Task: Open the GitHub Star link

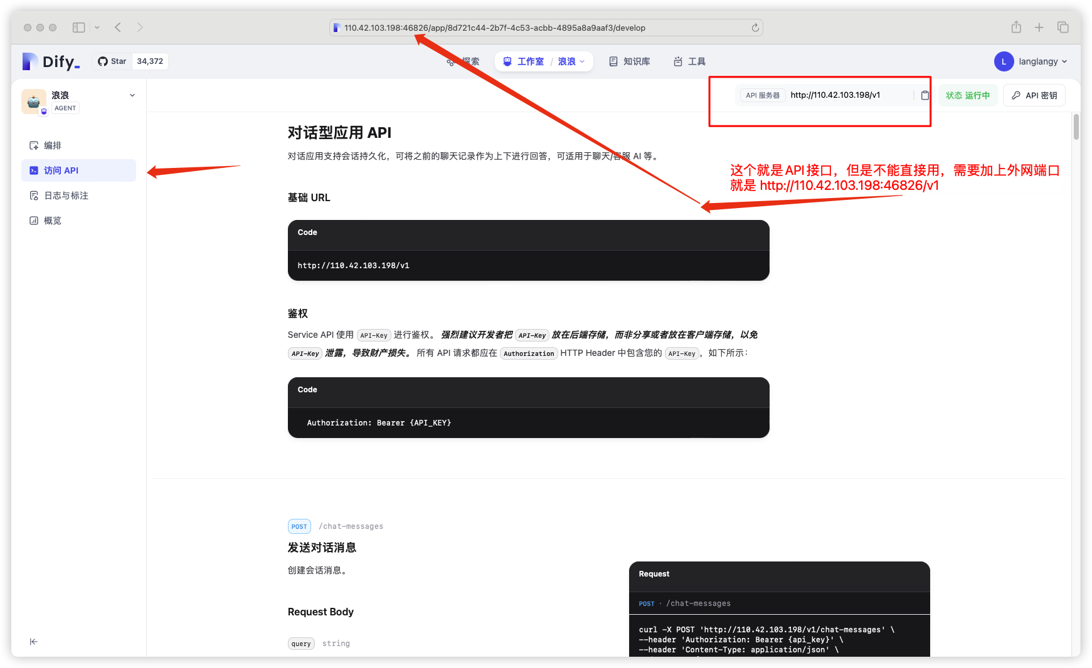Action: [x=112, y=61]
